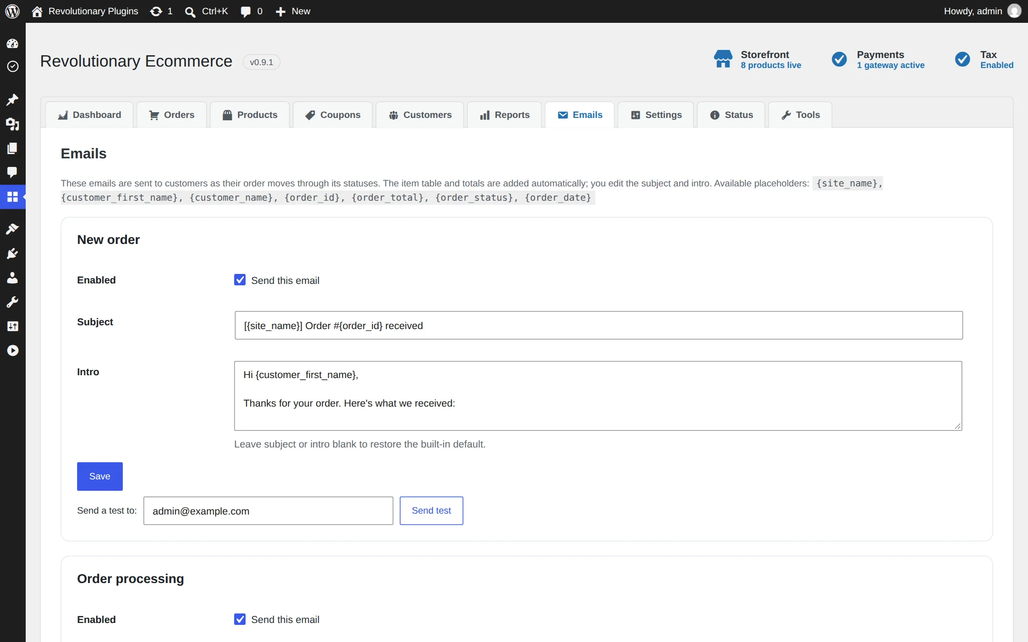Switch to the Dashboard tab
1028x642 pixels.
pyautogui.click(x=89, y=115)
